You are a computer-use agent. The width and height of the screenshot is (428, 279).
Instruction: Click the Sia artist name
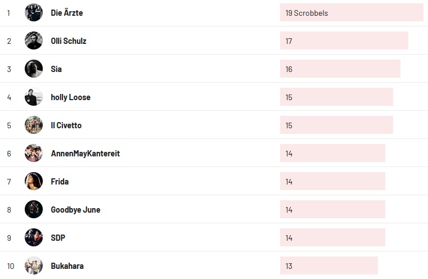56,69
